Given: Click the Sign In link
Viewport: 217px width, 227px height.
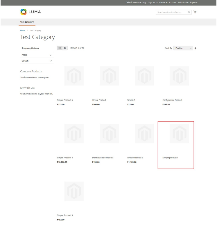Looking at the screenshot, I should pos(151,3).
